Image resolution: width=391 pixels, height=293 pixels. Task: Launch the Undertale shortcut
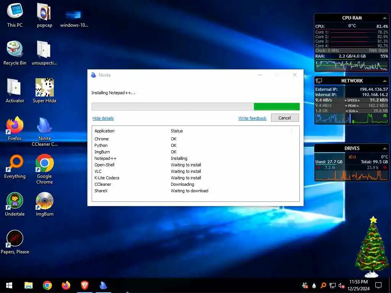point(15,204)
